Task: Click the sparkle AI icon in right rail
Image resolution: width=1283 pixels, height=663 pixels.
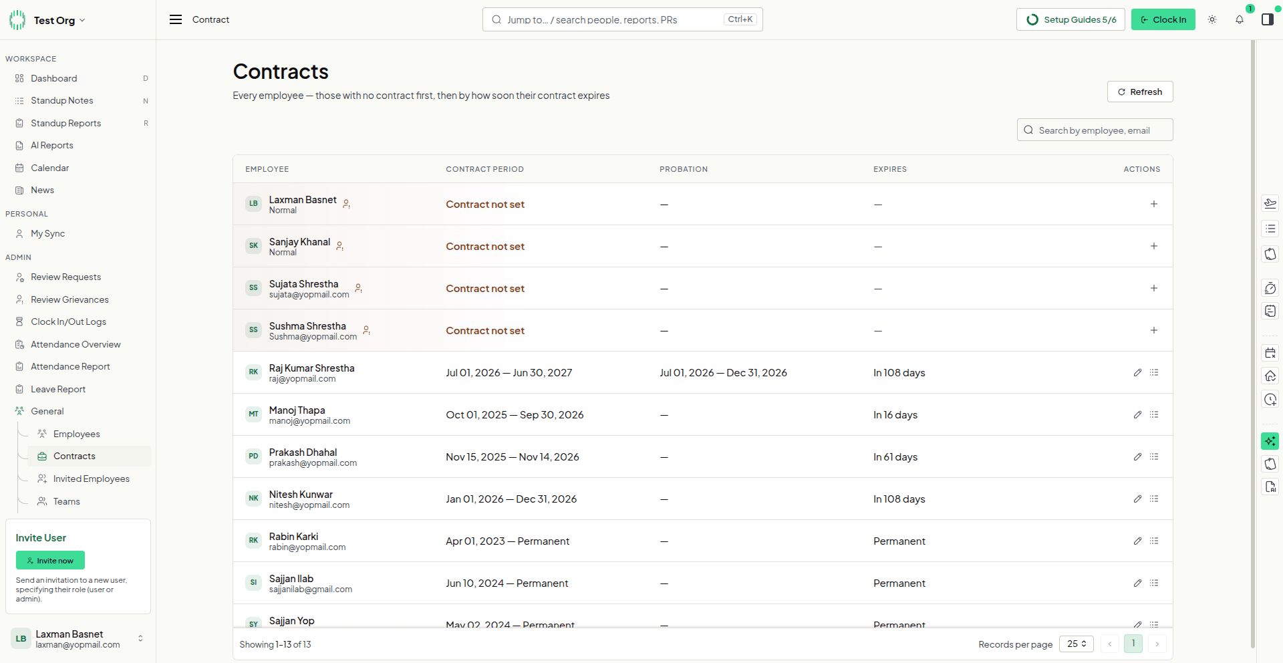Action: (1270, 441)
